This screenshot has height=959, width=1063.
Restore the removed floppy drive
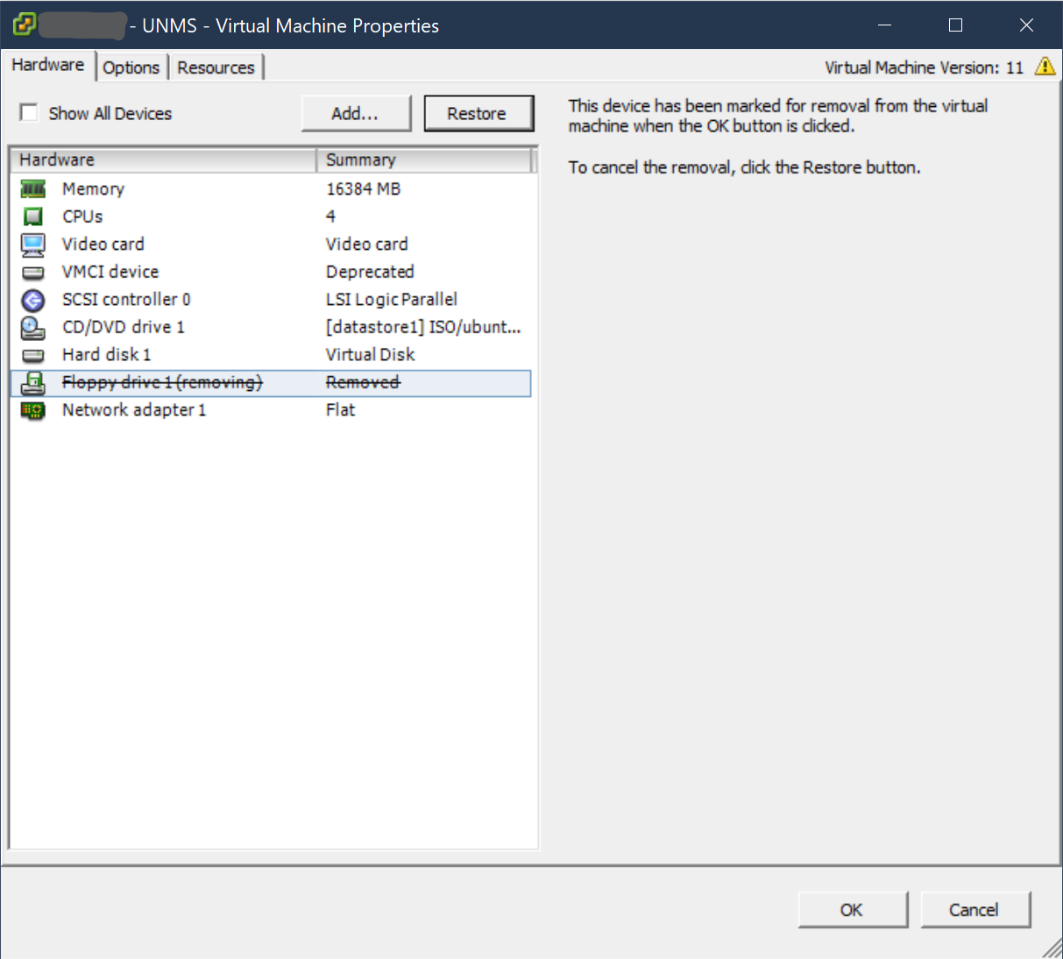478,112
